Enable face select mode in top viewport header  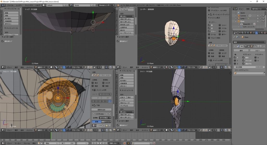(91, 67)
